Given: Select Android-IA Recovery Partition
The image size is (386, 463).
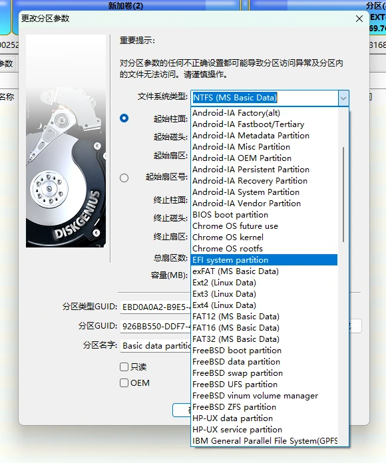Looking at the screenshot, I should pyautogui.click(x=264, y=181).
